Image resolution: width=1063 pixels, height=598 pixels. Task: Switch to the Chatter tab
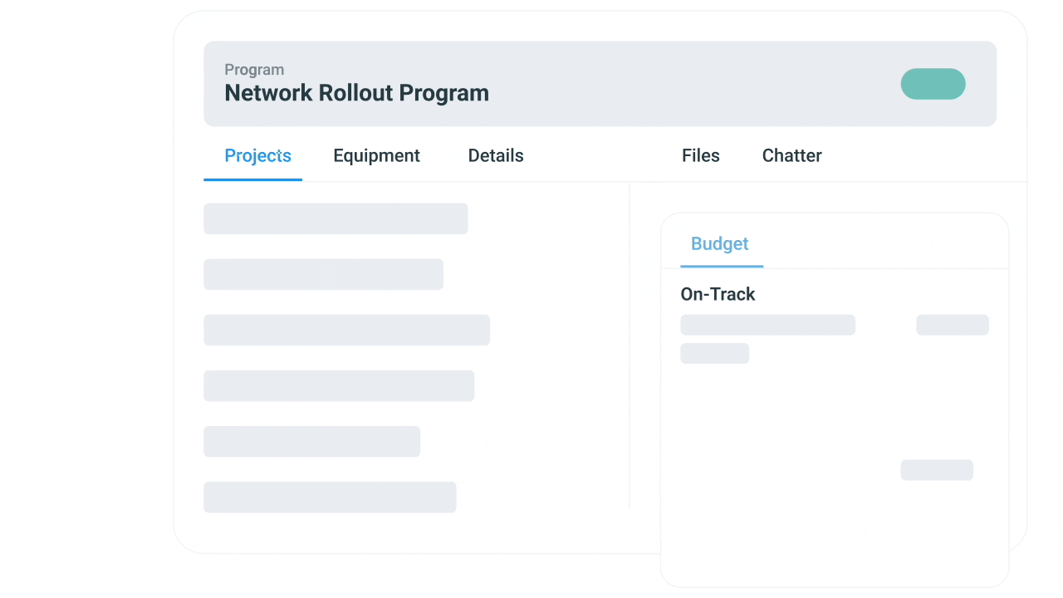point(791,155)
